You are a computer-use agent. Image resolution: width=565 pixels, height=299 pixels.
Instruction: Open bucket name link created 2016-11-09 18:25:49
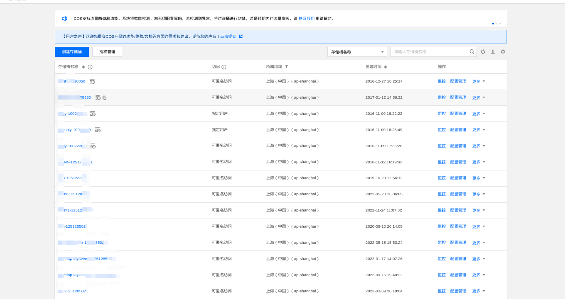[x=74, y=130]
